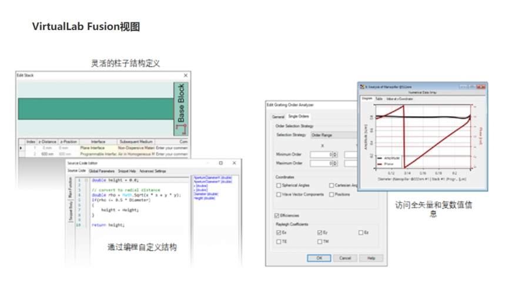Image resolution: width=529 pixels, height=286 pixels.
Task: Click the Maximum Order X input field
Action: 321,163
